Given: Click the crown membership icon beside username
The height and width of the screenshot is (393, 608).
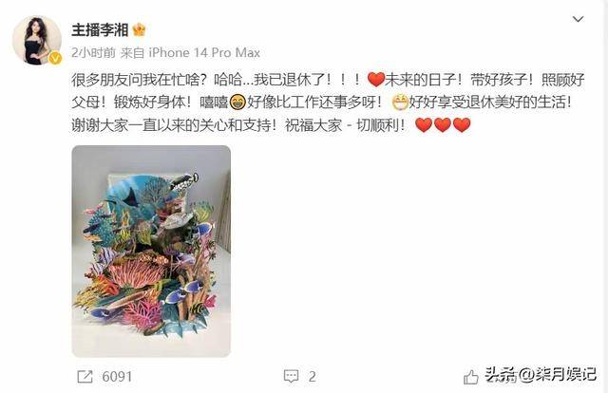Looking at the screenshot, I should (x=140, y=29).
